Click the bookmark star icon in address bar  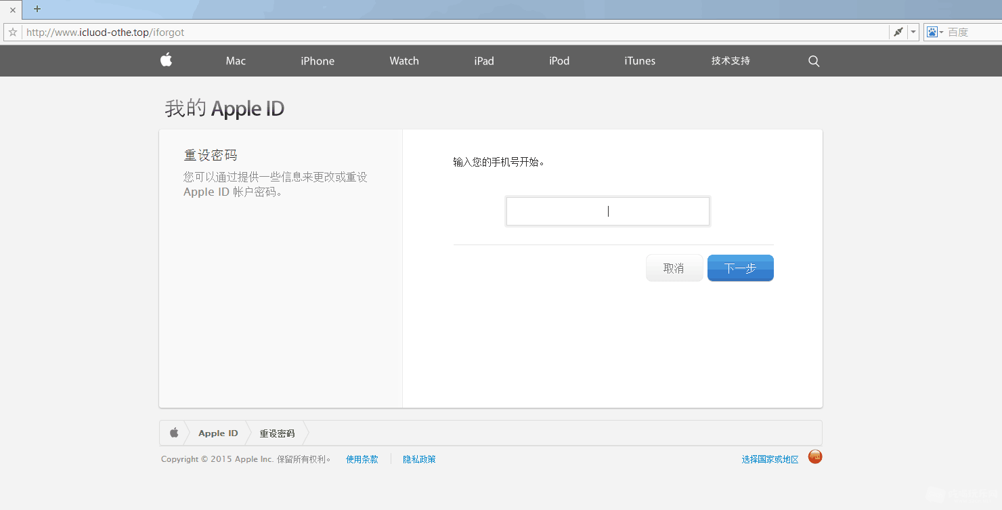(12, 32)
